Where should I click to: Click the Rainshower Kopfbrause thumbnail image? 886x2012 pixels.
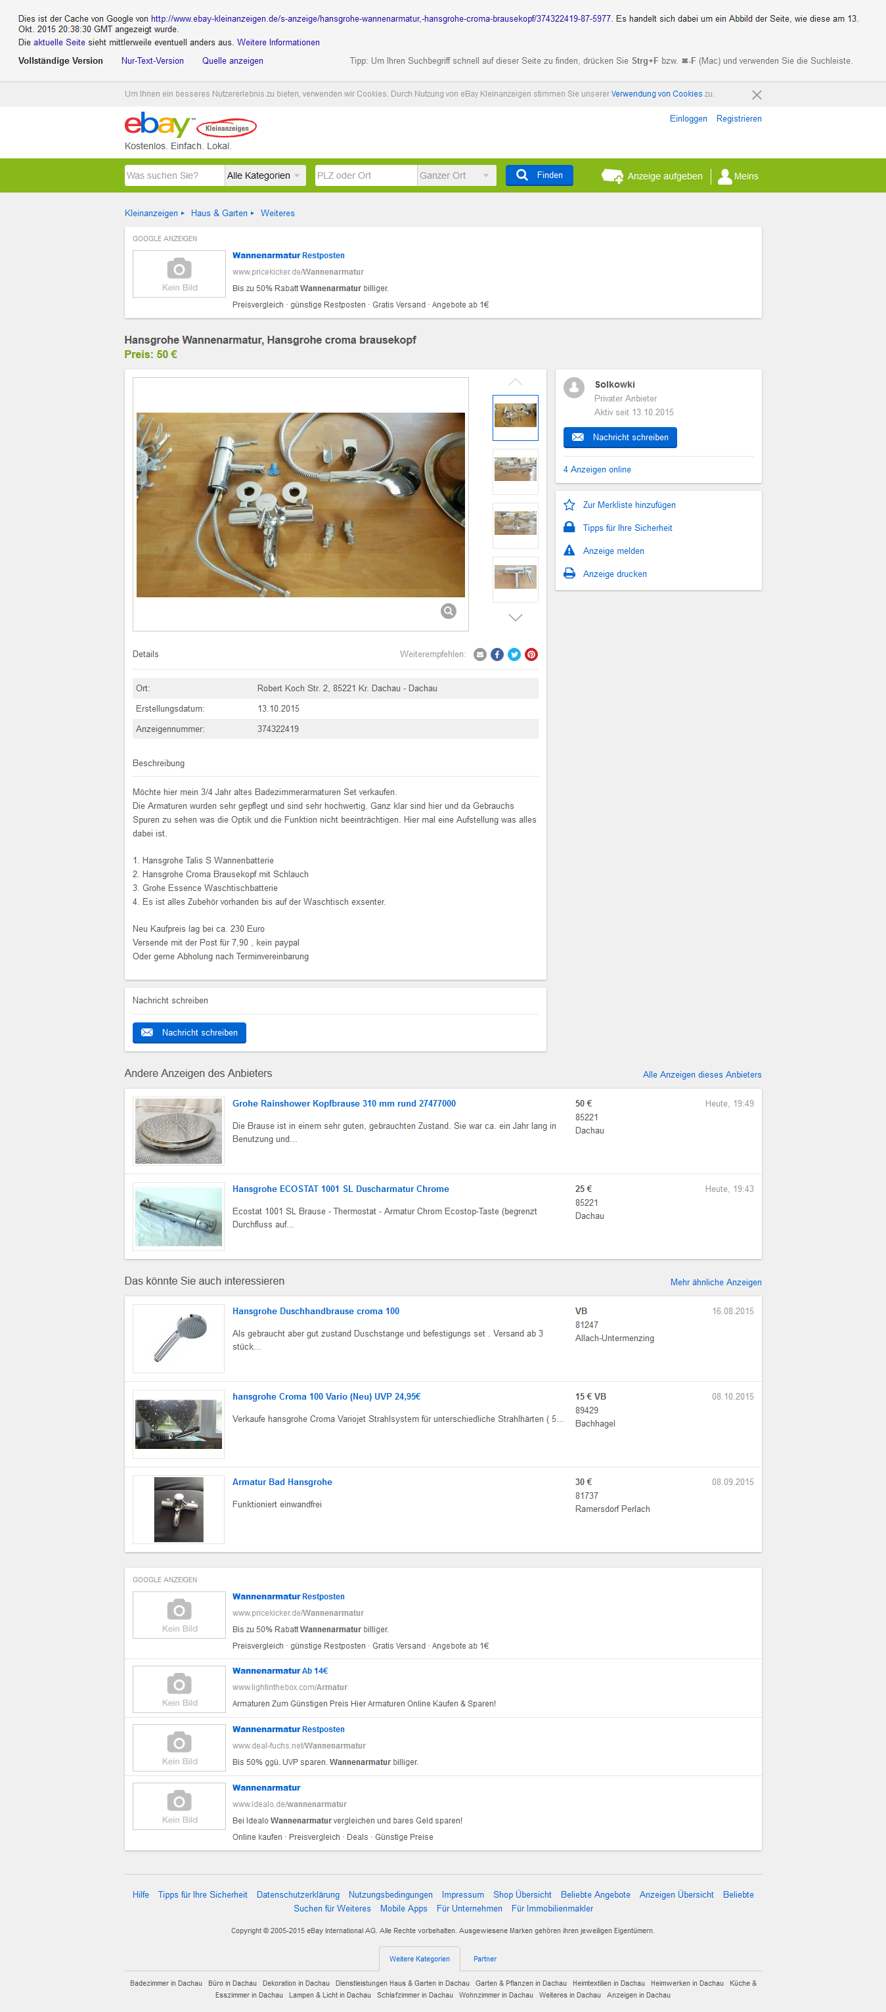179,1131
